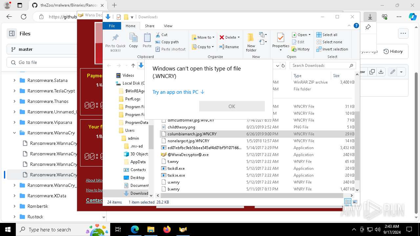Viewport: 420px width, 236px height.
Task: Open Customize Quick Access Toolbar dropdown
Action: coord(132,17)
